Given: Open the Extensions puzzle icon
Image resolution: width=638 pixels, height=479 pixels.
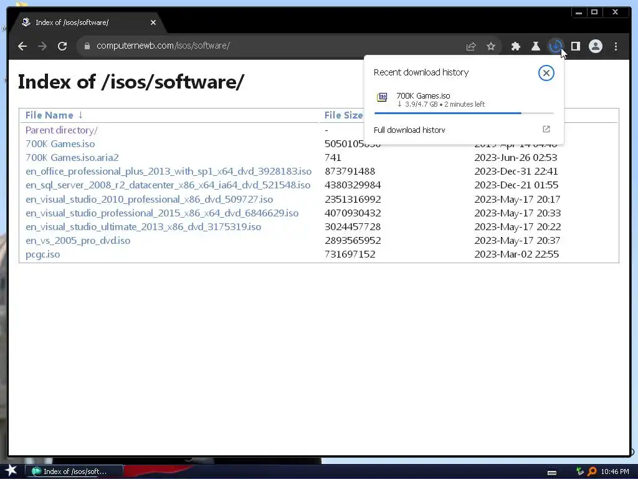Looking at the screenshot, I should point(515,46).
